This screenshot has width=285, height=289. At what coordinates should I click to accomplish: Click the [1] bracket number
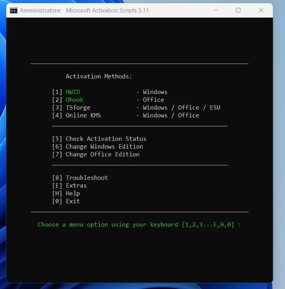tap(57, 92)
